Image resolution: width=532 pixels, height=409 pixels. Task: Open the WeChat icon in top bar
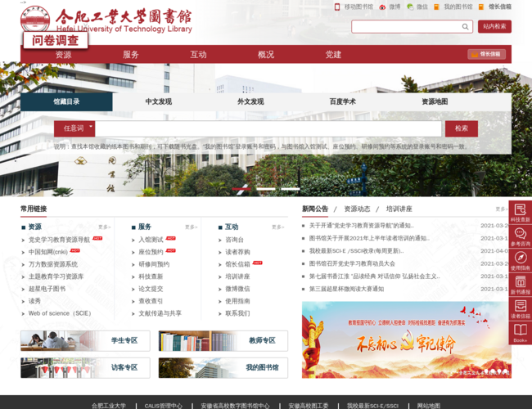[x=410, y=7]
